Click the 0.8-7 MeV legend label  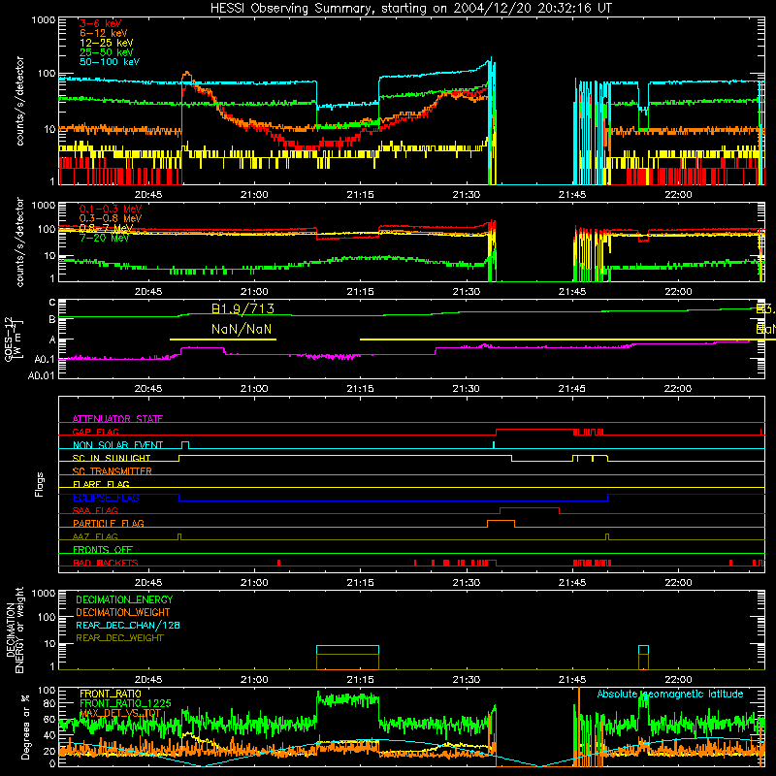point(107,228)
